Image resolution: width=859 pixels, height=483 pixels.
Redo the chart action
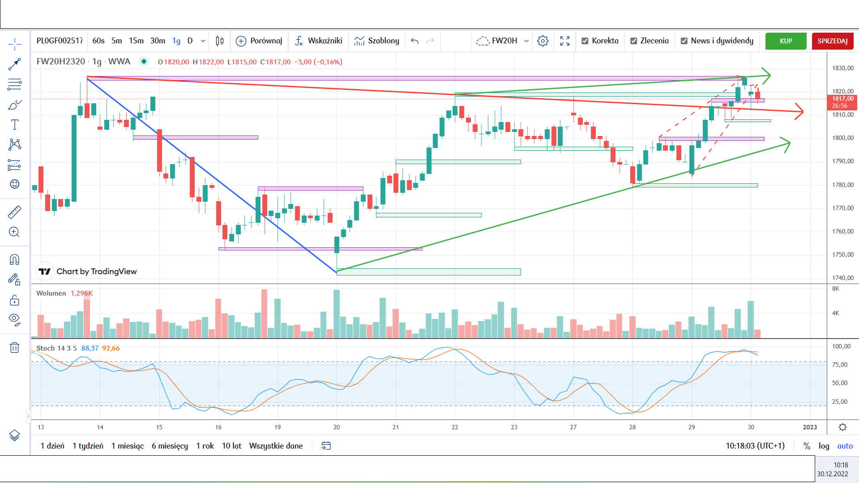click(x=430, y=41)
